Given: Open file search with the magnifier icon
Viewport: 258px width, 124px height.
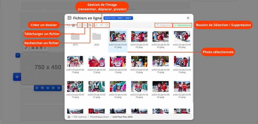Looking at the screenshot, I should point(90,25).
